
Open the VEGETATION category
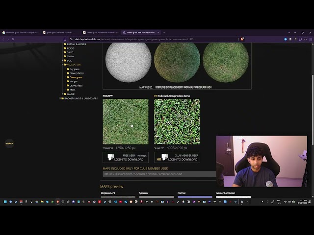[74, 65]
